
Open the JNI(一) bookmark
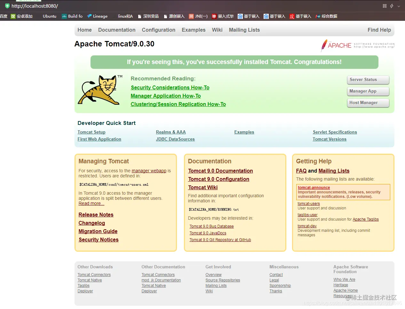point(198,16)
